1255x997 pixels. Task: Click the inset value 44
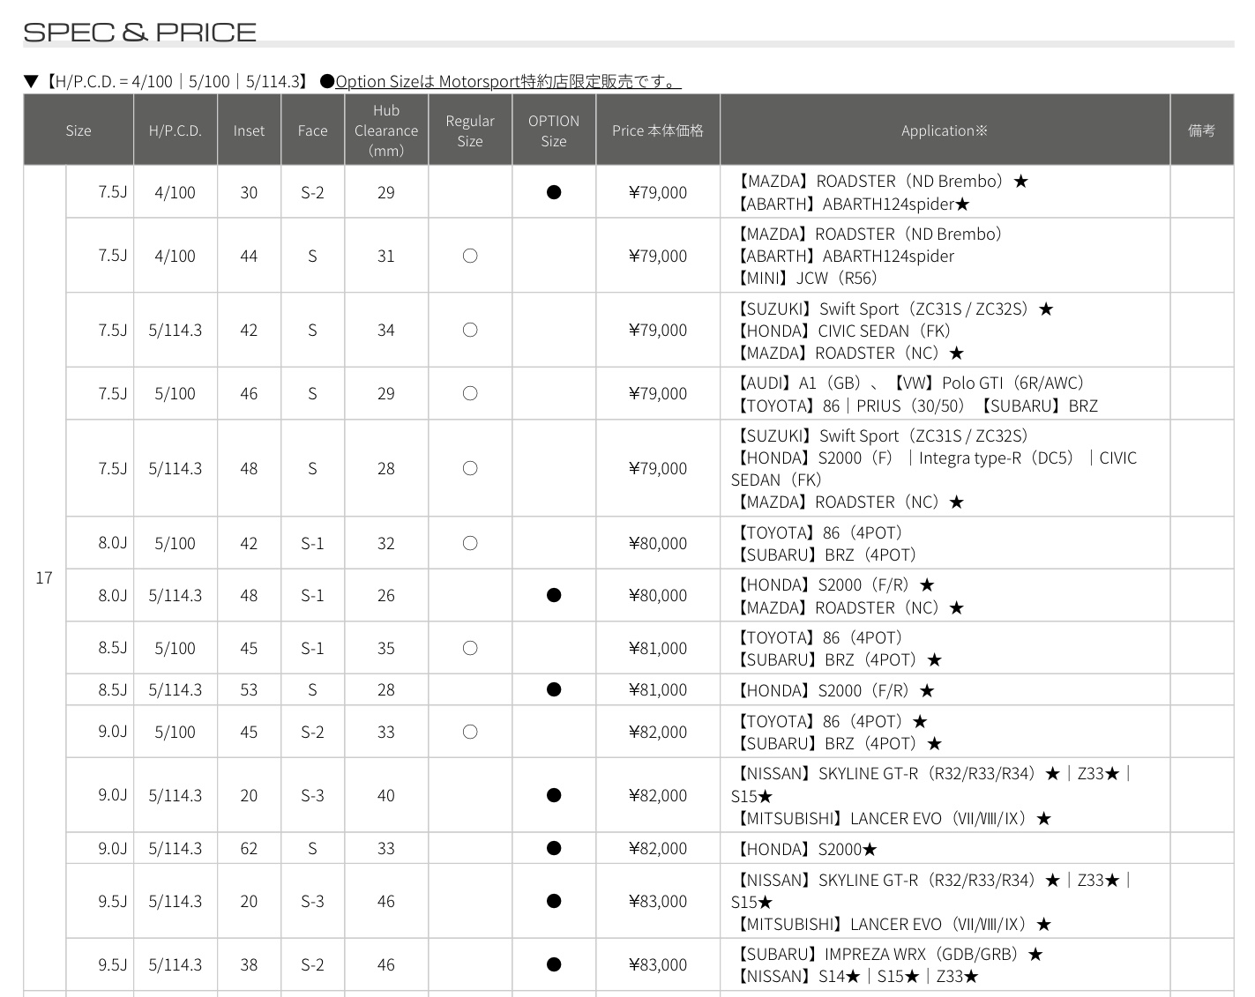249,256
